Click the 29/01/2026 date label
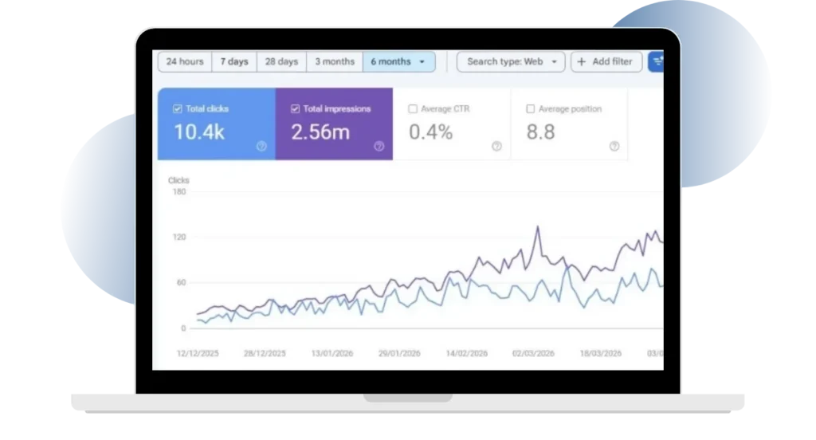This screenshot has width=816, height=440. [x=399, y=353]
